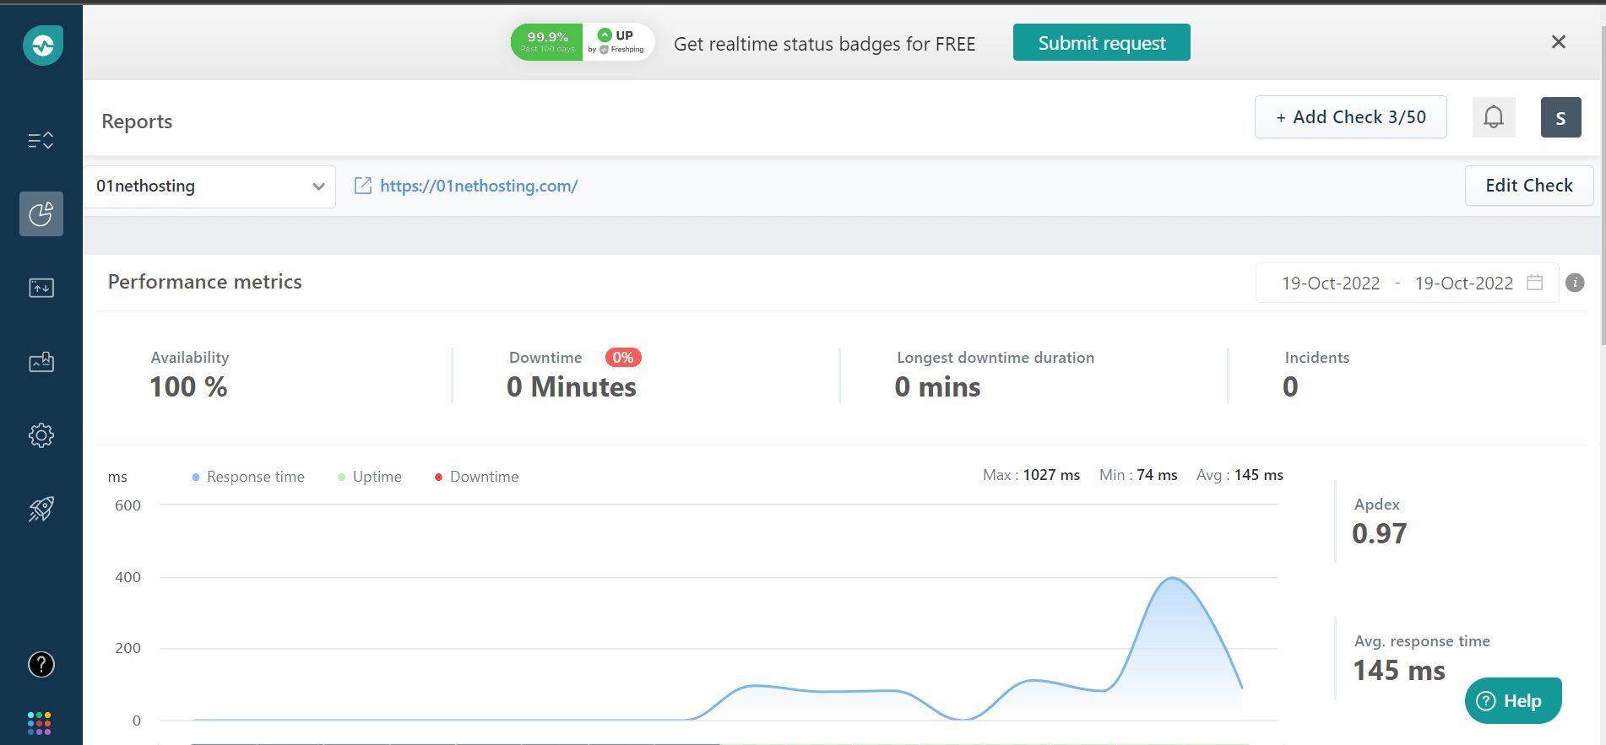Open the Help chat button
Screen dimensions: 1606x745
point(1513,700)
